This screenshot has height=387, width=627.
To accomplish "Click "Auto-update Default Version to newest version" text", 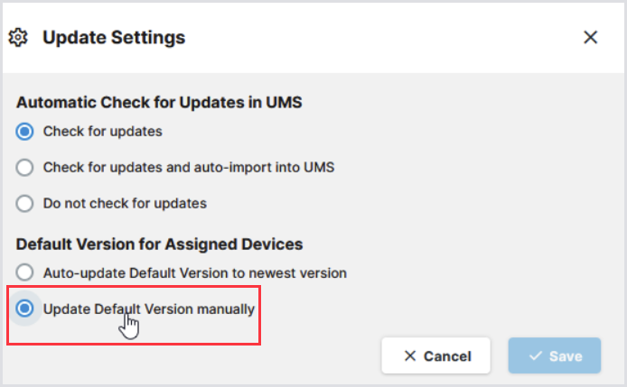I will pos(194,272).
